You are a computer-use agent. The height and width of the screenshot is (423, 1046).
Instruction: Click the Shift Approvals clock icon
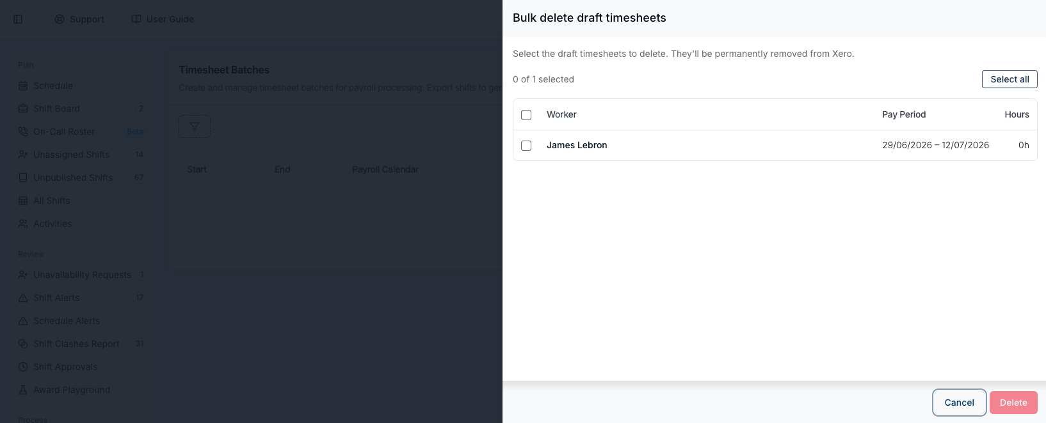click(23, 367)
